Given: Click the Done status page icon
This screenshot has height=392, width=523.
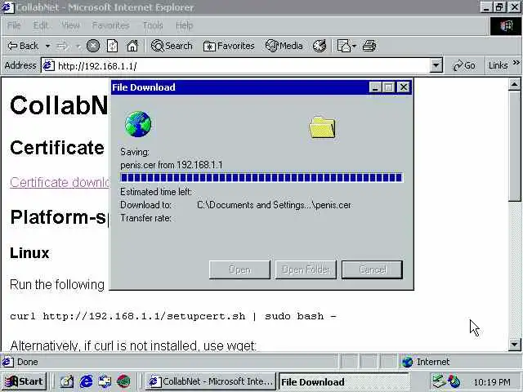Looking at the screenshot, I should pyautogui.click(x=7, y=362).
